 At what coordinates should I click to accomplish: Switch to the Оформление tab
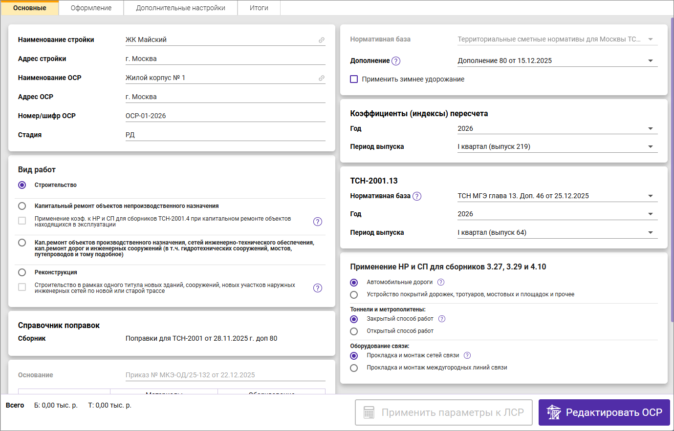click(x=91, y=8)
